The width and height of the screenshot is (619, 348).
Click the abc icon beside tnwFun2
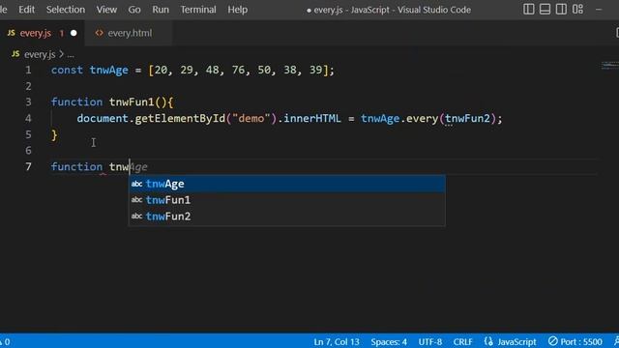[x=136, y=217]
